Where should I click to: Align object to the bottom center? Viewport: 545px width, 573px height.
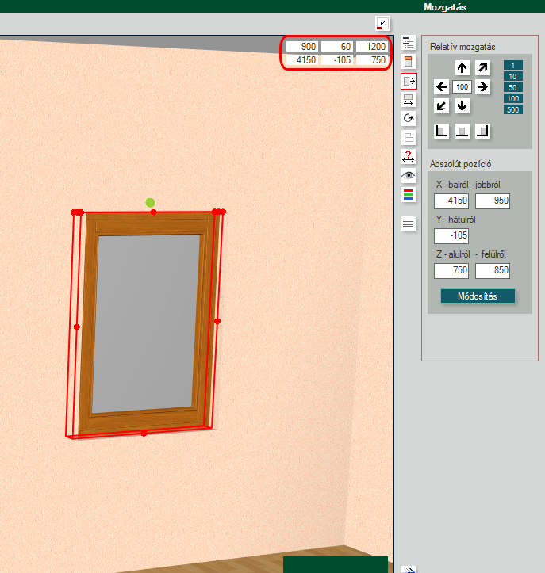coord(462,131)
